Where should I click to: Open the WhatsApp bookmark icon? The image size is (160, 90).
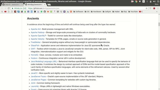click(41, 12)
